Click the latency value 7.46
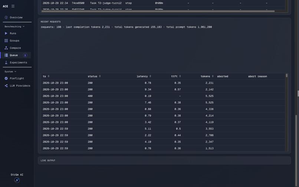The width and height of the screenshot is (299, 187). click(x=148, y=102)
